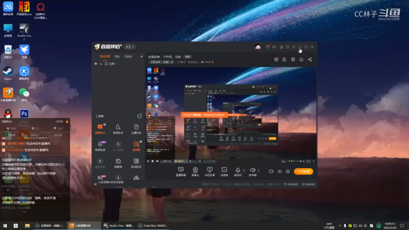Open the orange highlighted toolbox tool
Screen dimensions: 409x230
pos(136,146)
